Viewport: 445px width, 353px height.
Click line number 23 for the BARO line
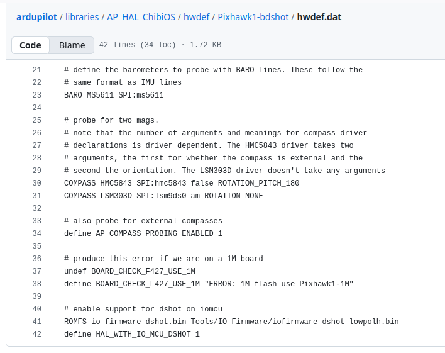pyautogui.click(x=36, y=95)
